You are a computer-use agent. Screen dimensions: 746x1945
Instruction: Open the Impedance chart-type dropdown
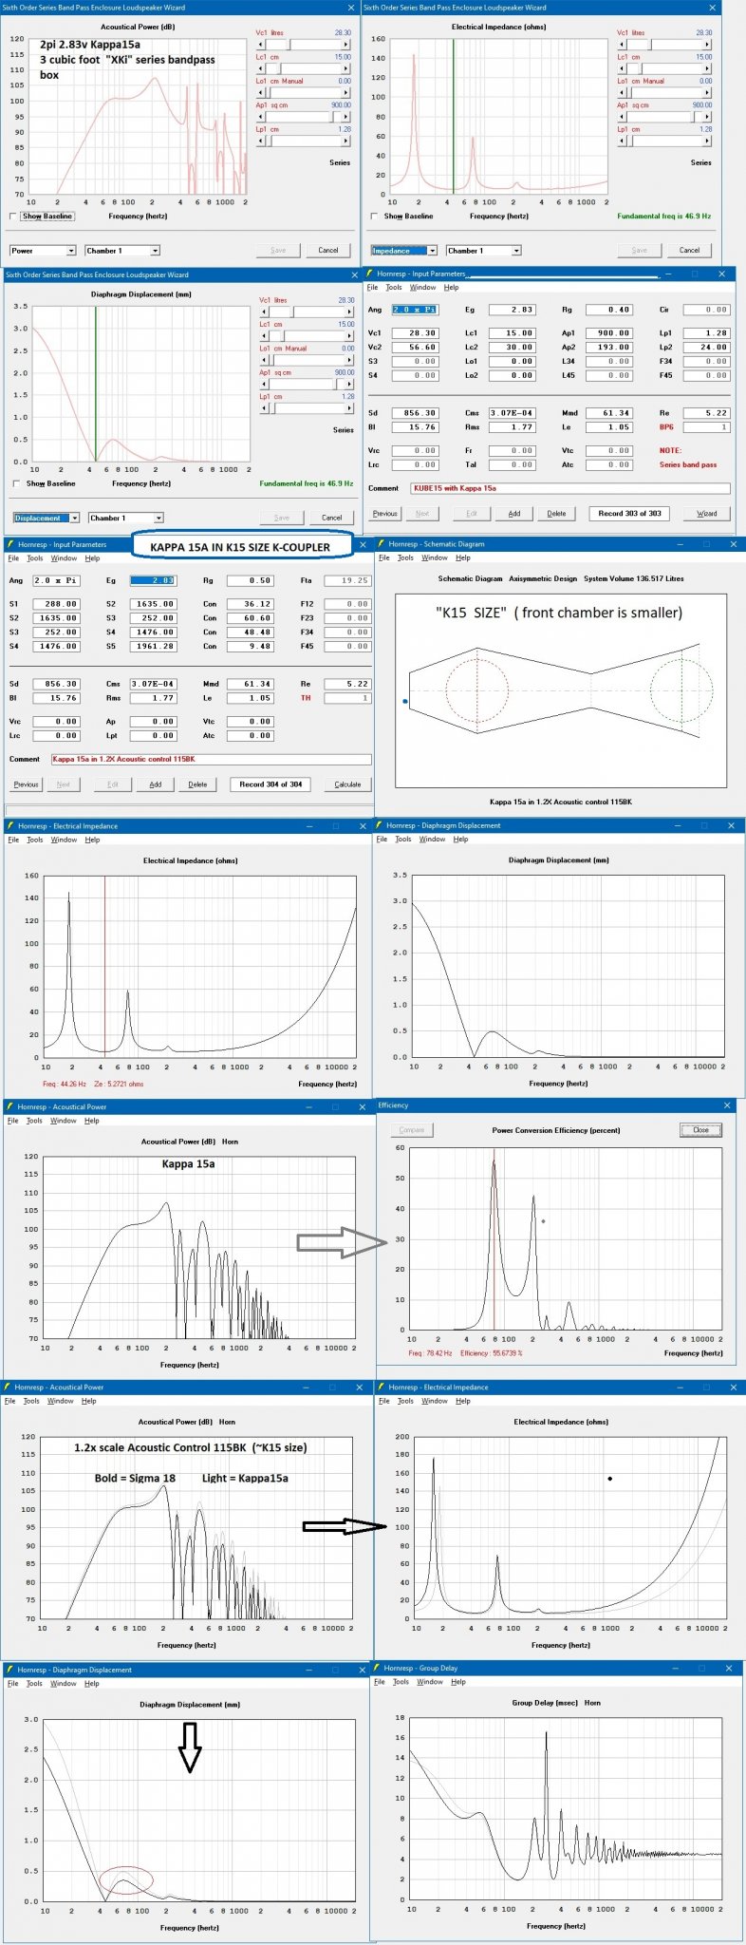(x=432, y=251)
